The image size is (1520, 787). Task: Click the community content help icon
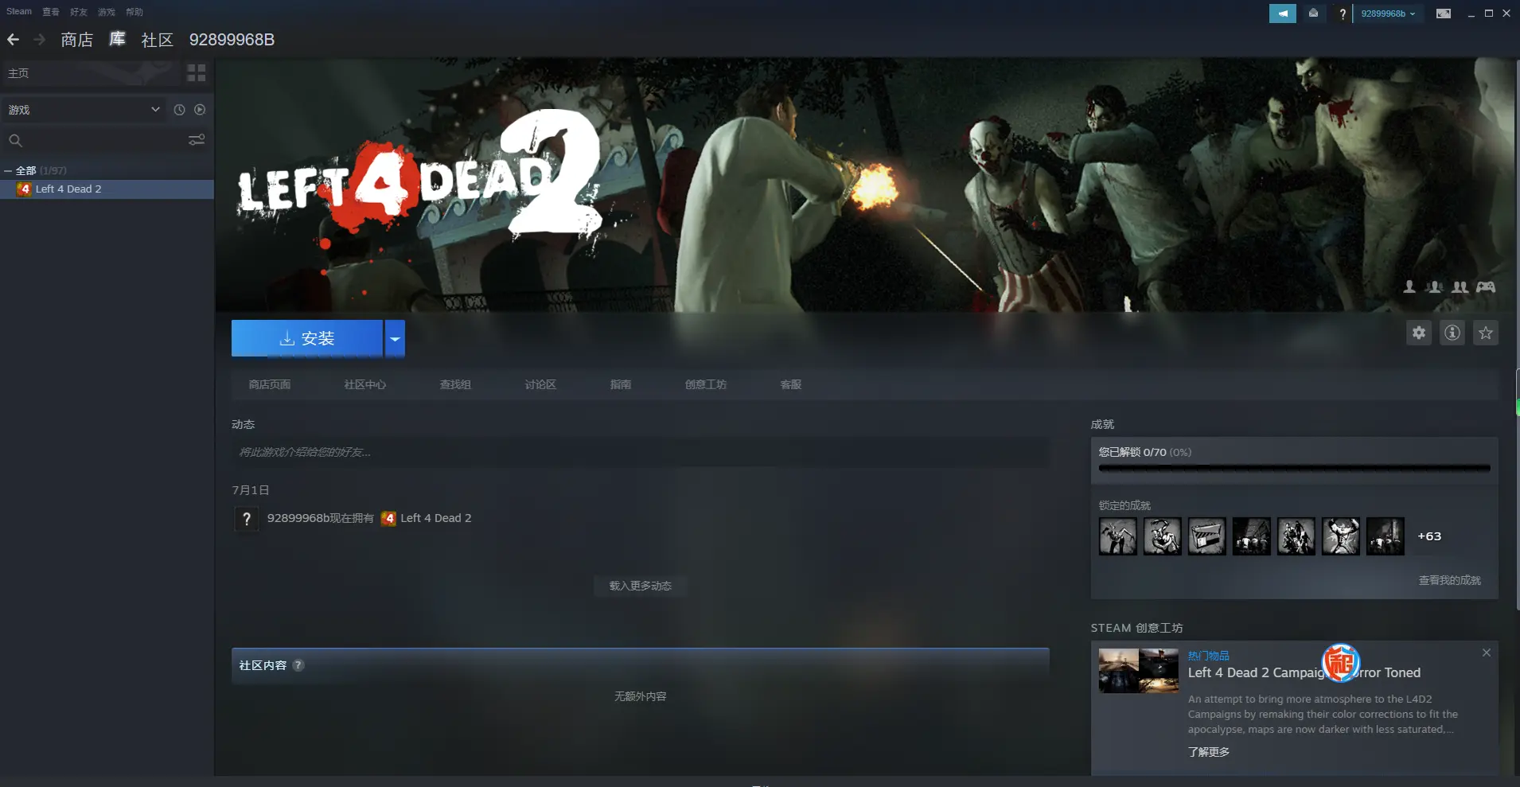coord(298,665)
